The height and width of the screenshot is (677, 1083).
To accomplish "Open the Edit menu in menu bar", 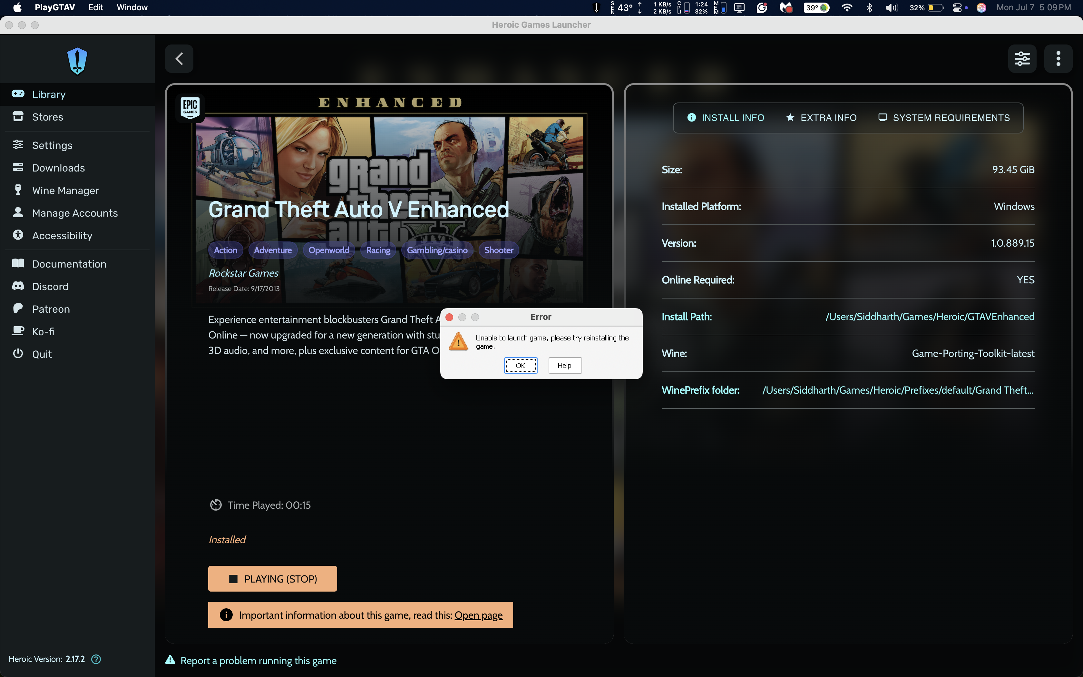I will [95, 7].
